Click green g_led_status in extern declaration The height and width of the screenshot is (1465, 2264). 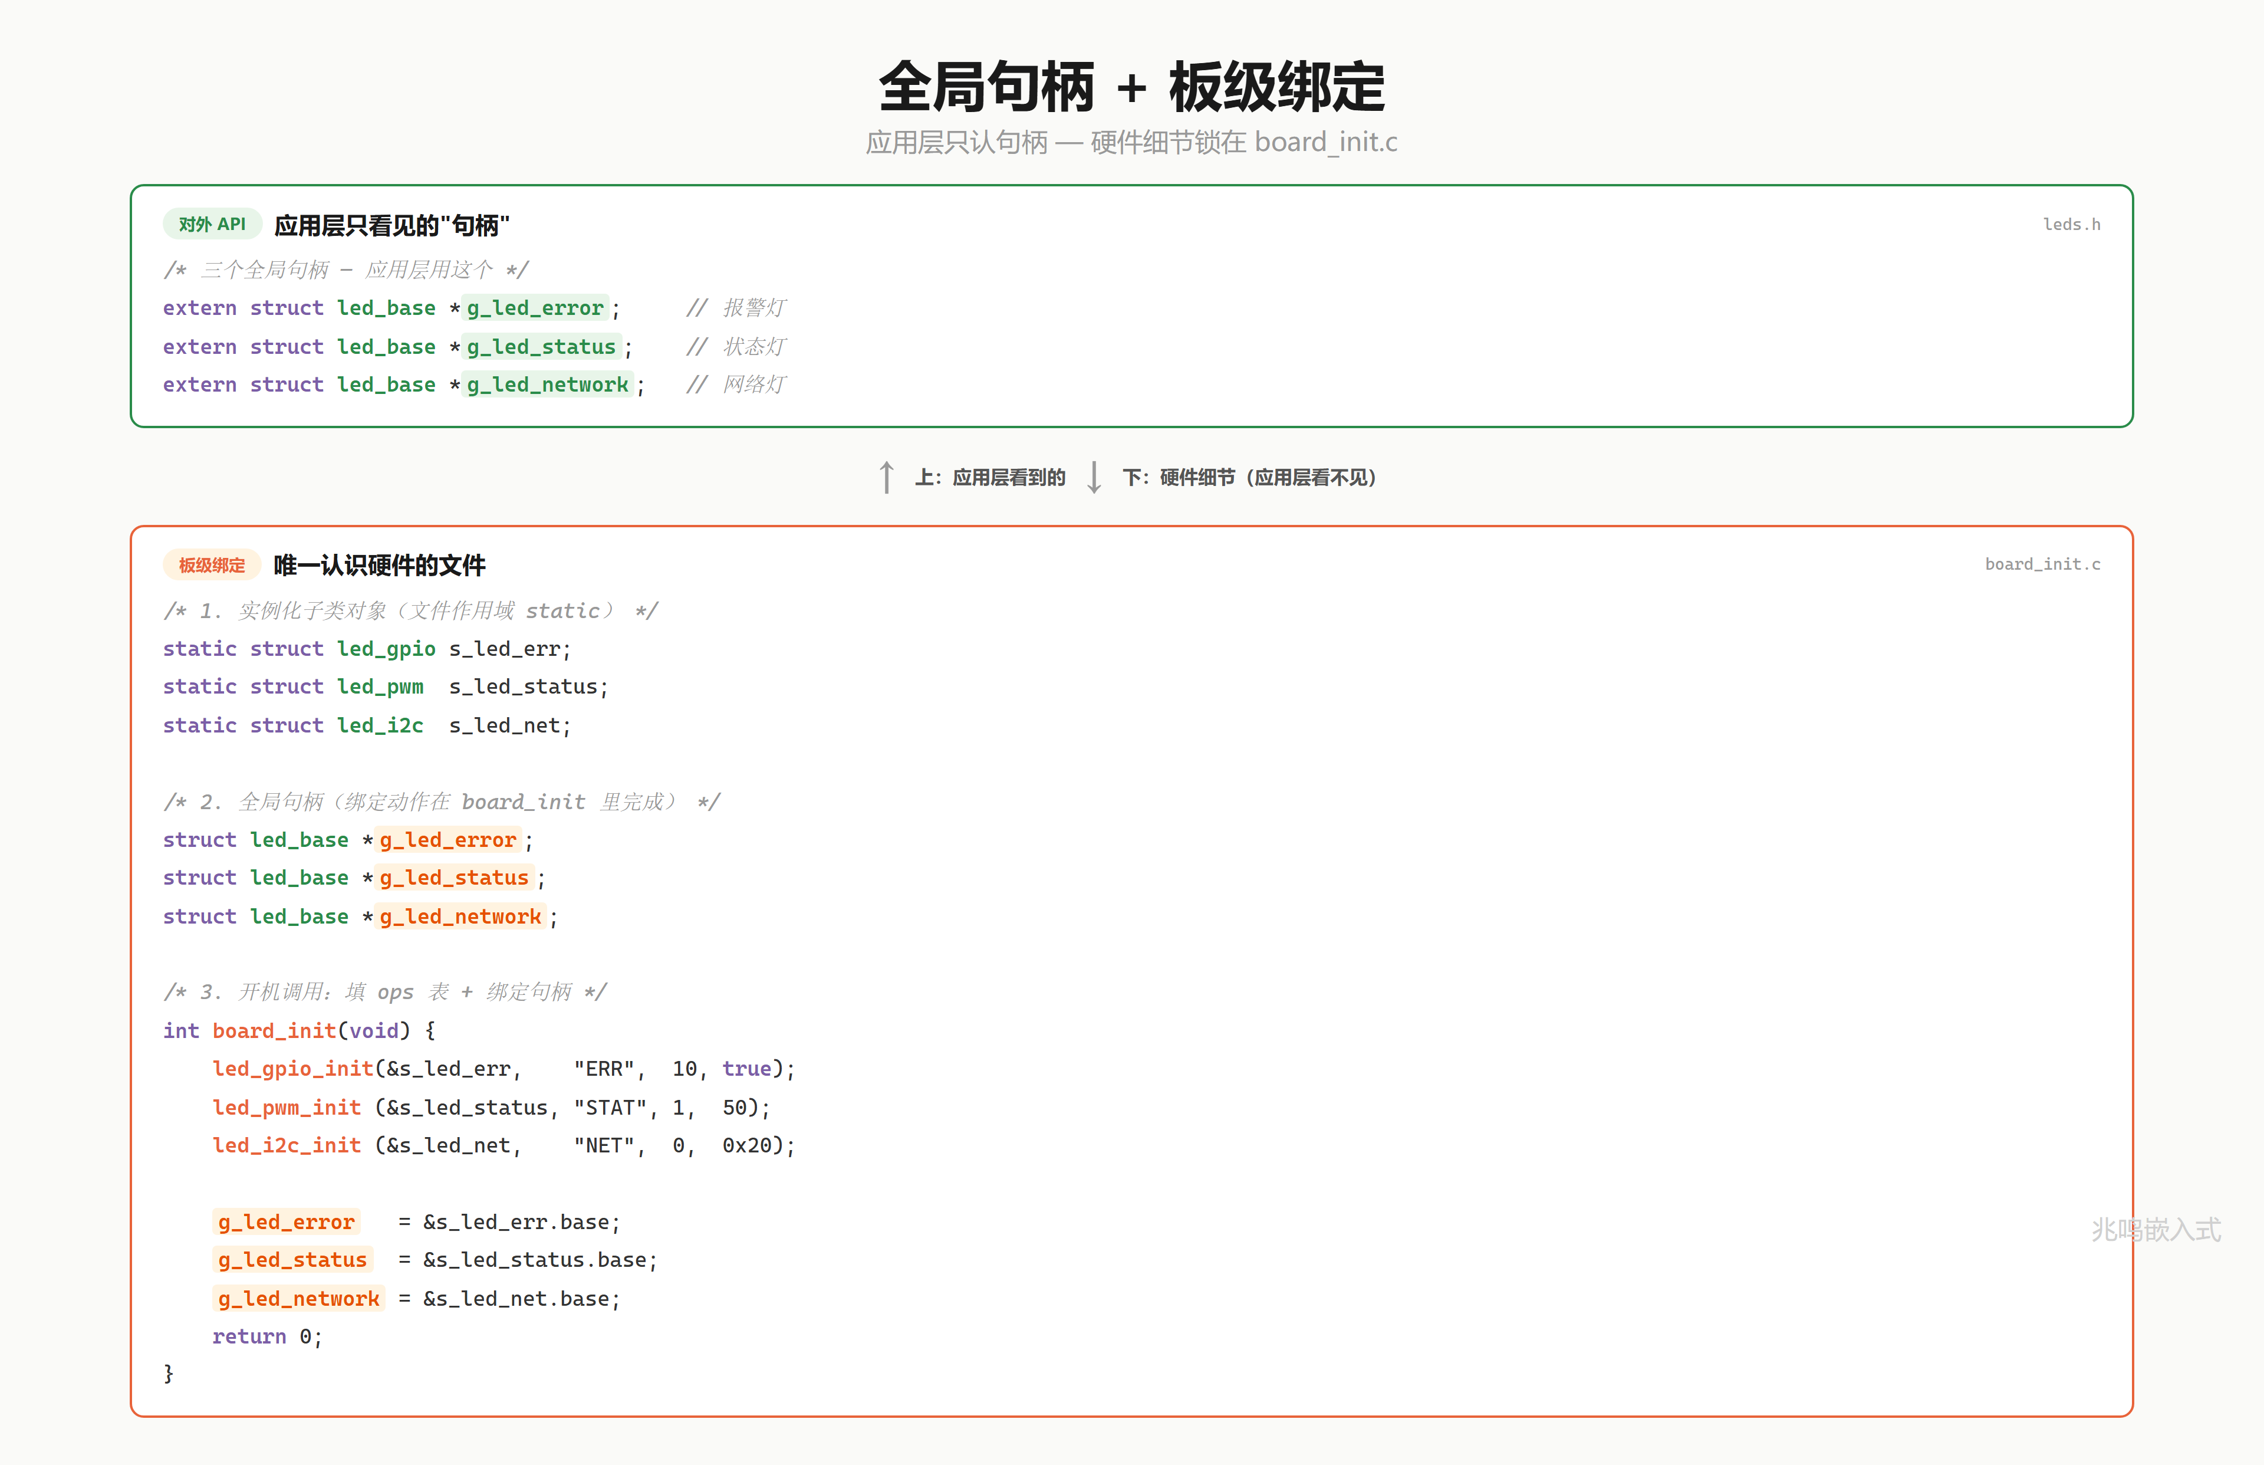[x=541, y=347]
